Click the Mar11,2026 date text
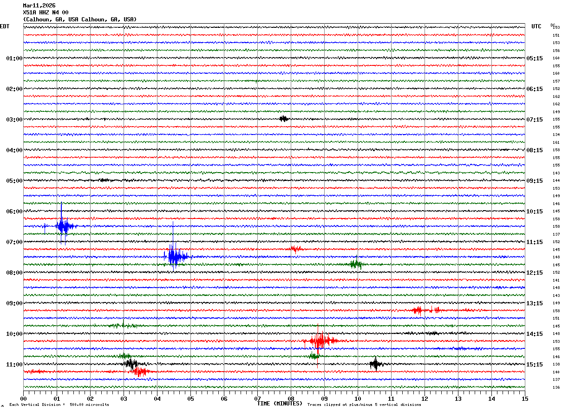This screenshot has width=562, height=411. pyautogui.click(x=39, y=6)
